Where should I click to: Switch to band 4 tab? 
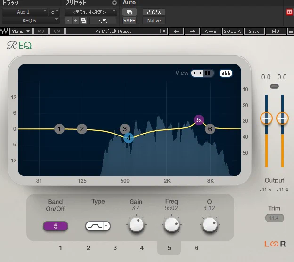click(x=142, y=248)
